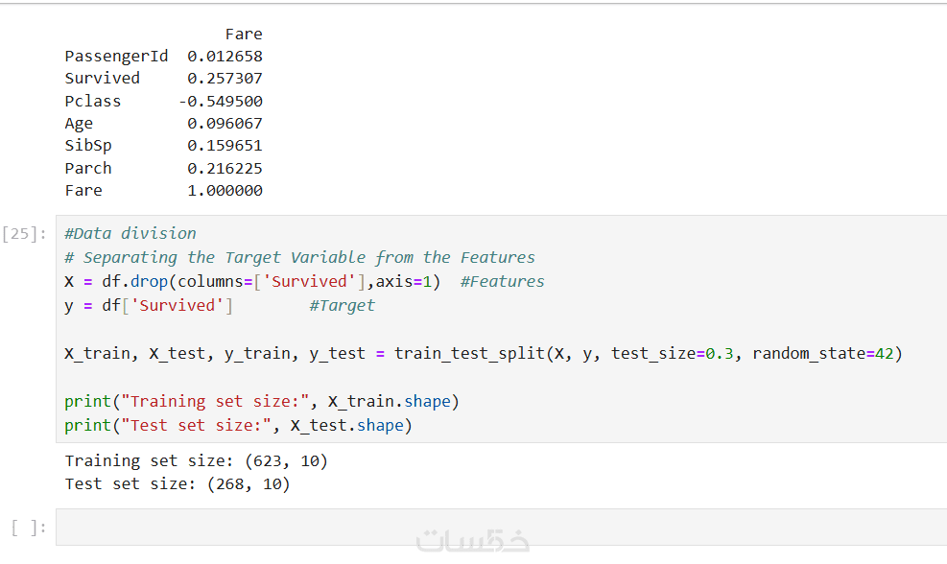Place cursor on the '#Data division' comment
This screenshot has width=947, height=564.
point(130,233)
